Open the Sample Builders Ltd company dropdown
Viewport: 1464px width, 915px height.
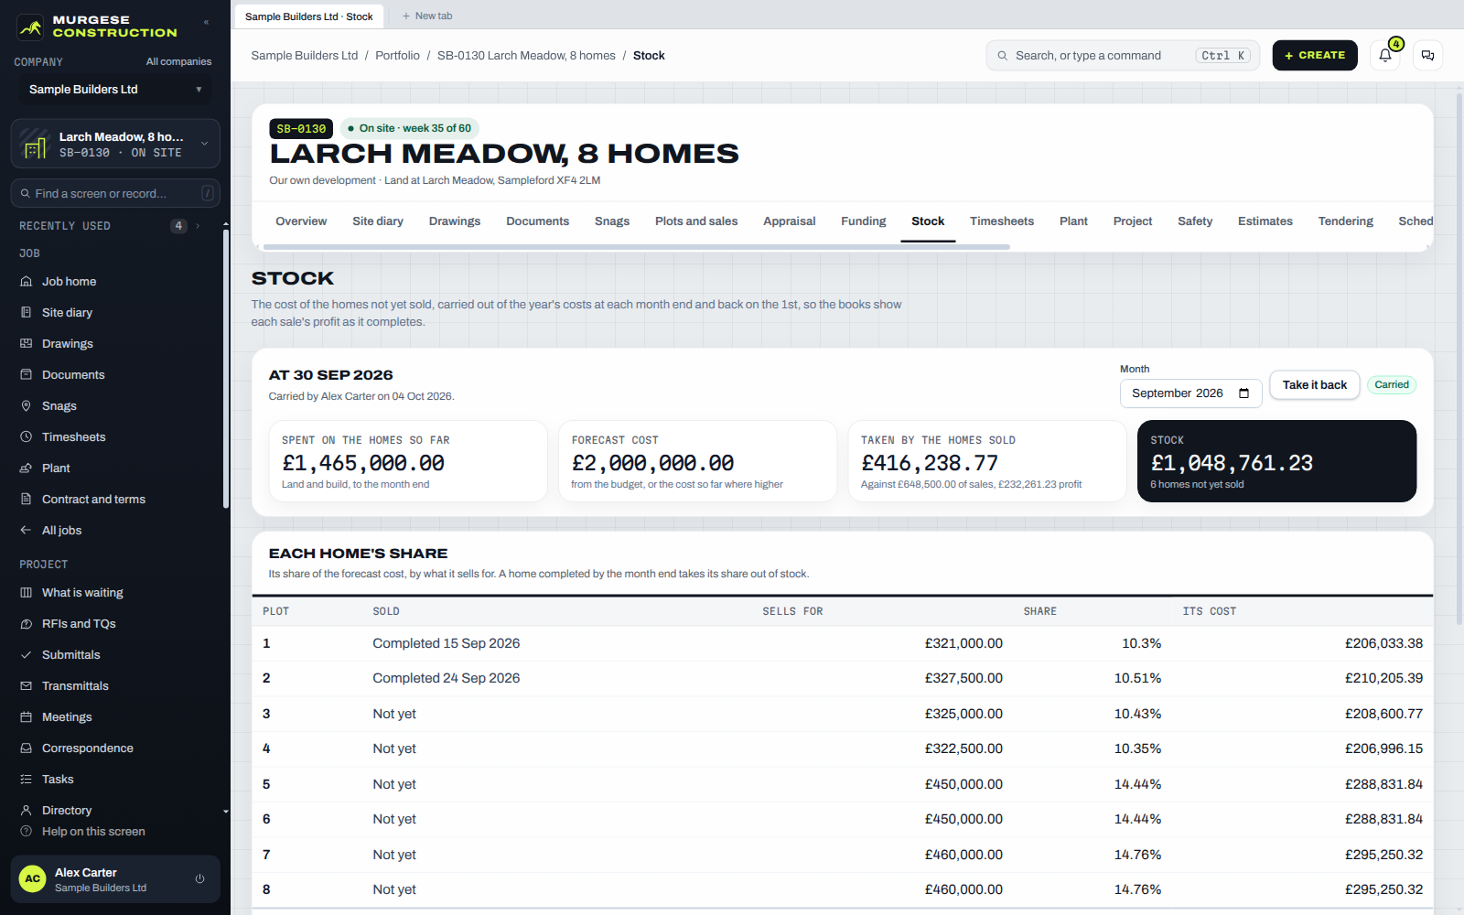pos(115,90)
